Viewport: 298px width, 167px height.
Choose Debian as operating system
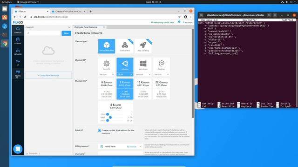(x=162, y=65)
